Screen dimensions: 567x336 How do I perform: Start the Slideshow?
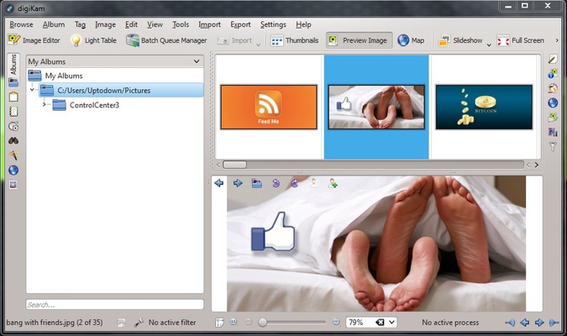(460, 40)
